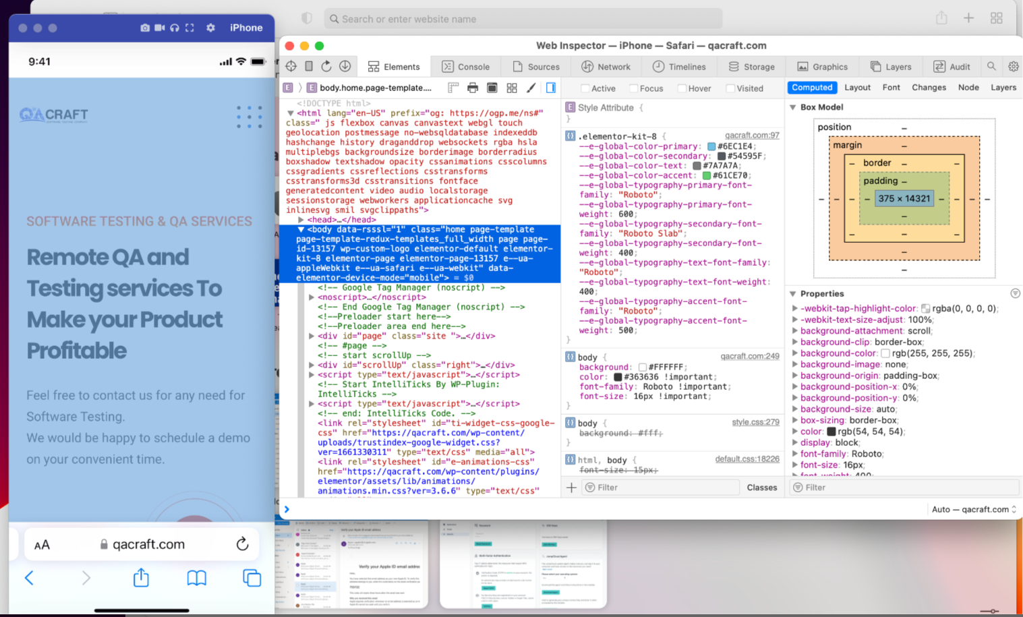The width and height of the screenshot is (1023, 617).
Task: Toggle the details sidebar panel icon
Action: (x=551, y=88)
